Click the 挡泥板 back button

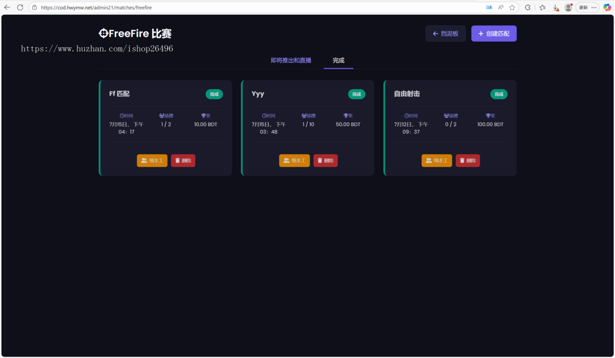tap(445, 33)
